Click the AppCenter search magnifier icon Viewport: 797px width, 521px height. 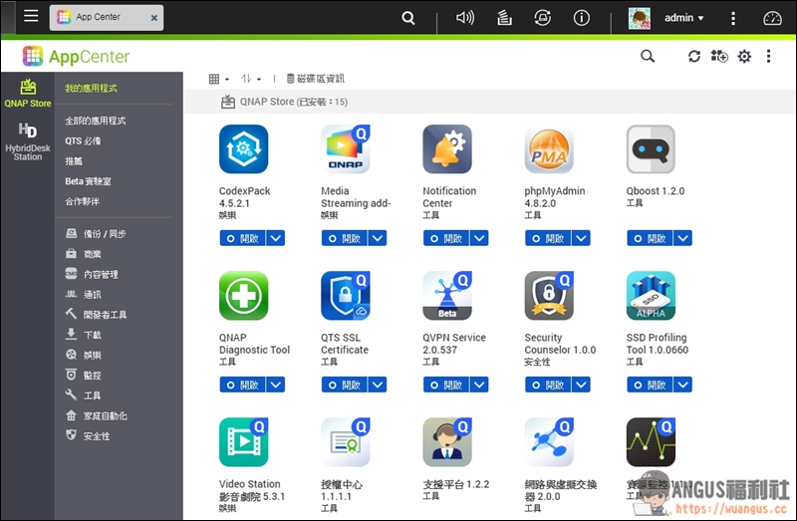tap(648, 57)
